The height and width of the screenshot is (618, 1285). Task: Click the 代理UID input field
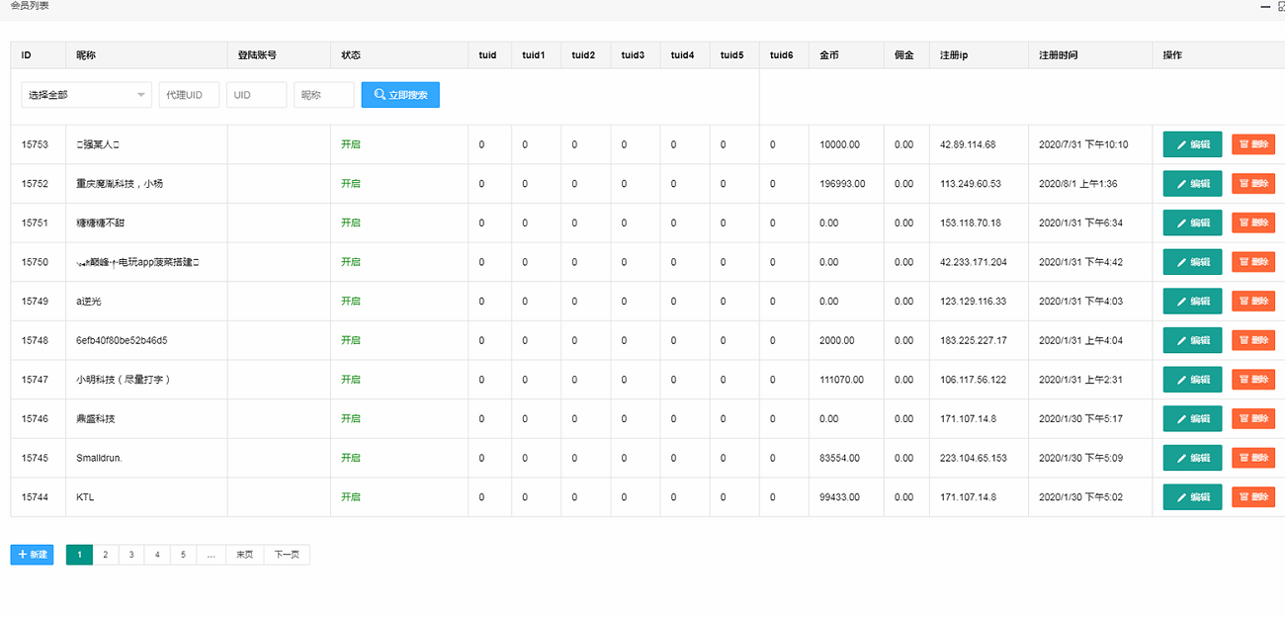coord(189,95)
